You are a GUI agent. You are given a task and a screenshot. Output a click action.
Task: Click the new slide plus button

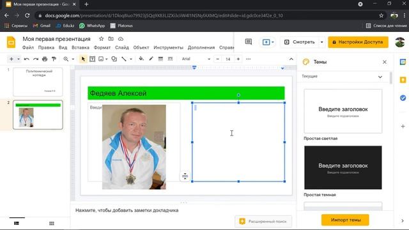(12, 59)
